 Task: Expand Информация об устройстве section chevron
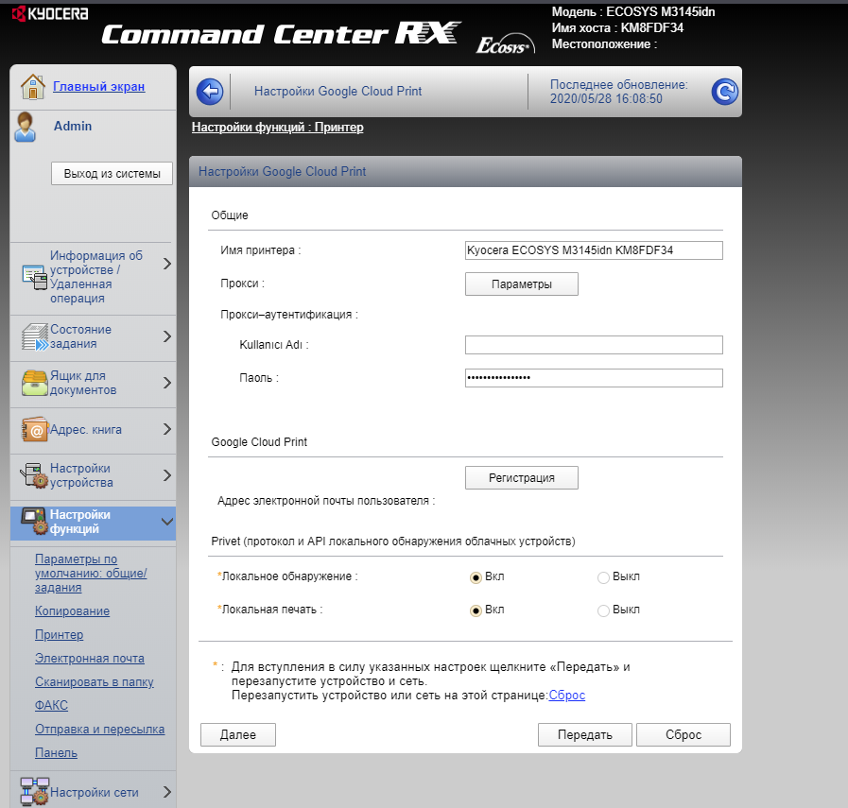pyautogui.click(x=166, y=264)
